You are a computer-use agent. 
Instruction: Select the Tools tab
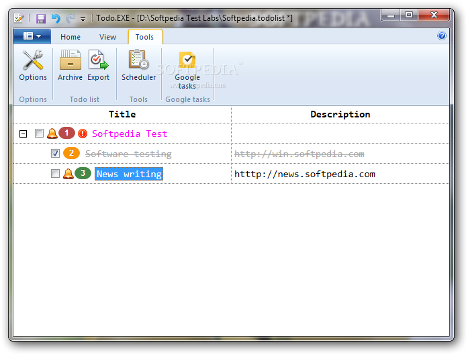click(145, 37)
